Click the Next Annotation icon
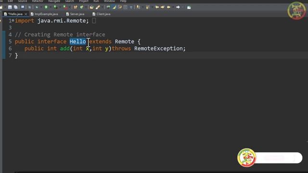 pyautogui.click(x=138, y=7)
